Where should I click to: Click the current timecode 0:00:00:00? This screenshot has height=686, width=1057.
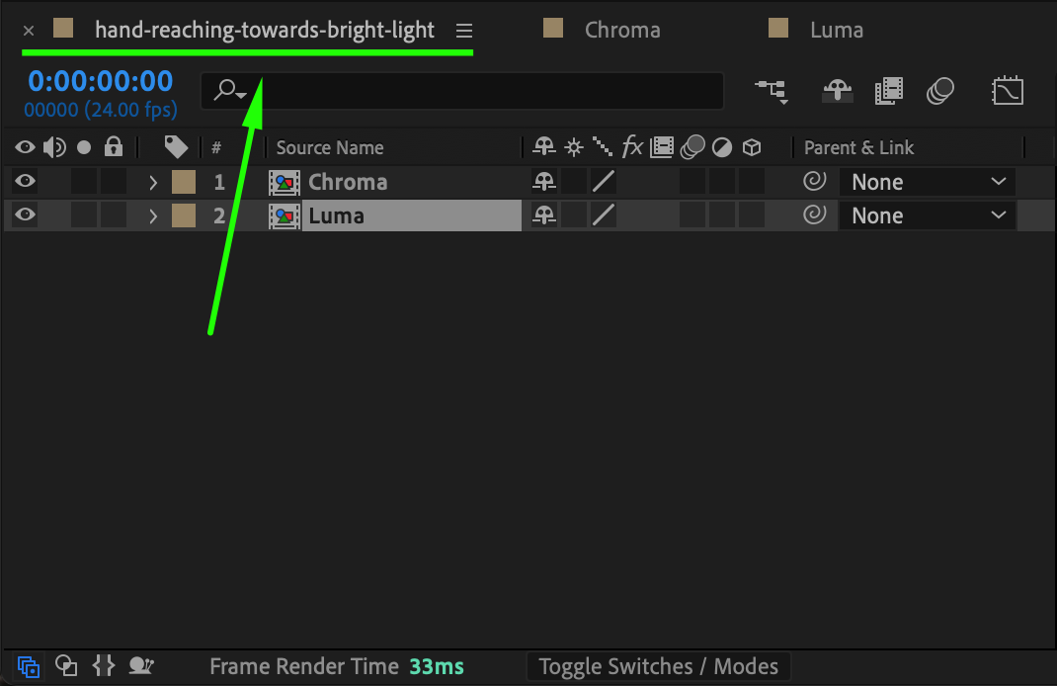pyautogui.click(x=100, y=81)
